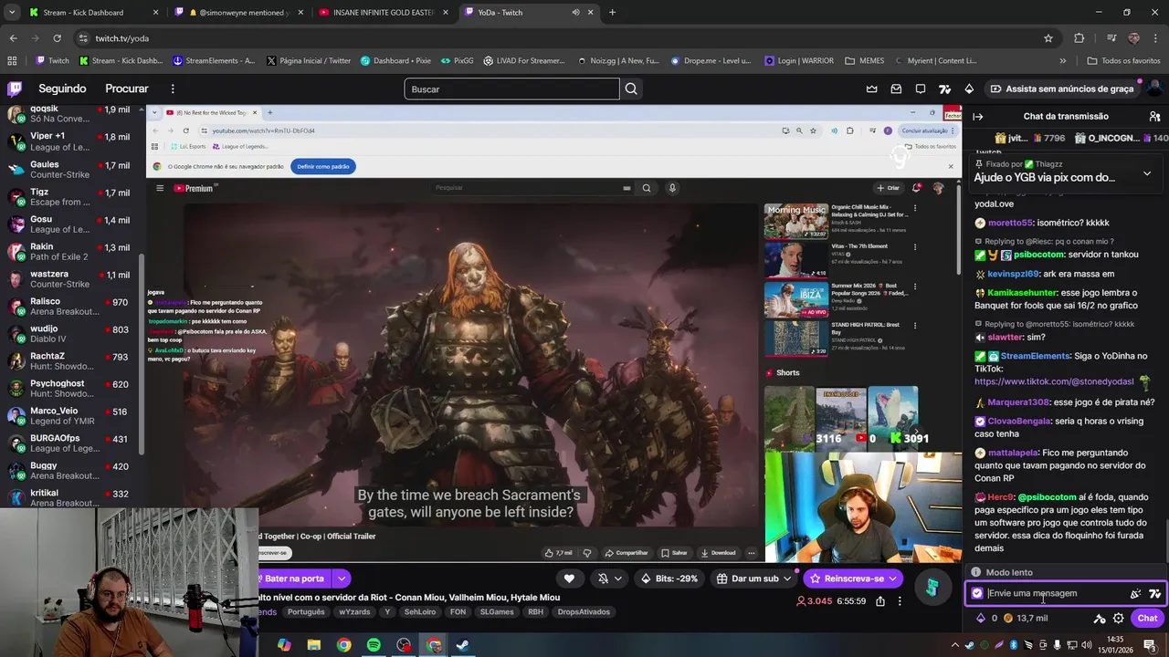Open a new Chrome tab
Viewport: 1169px width, 657px height.
pyautogui.click(x=612, y=12)
